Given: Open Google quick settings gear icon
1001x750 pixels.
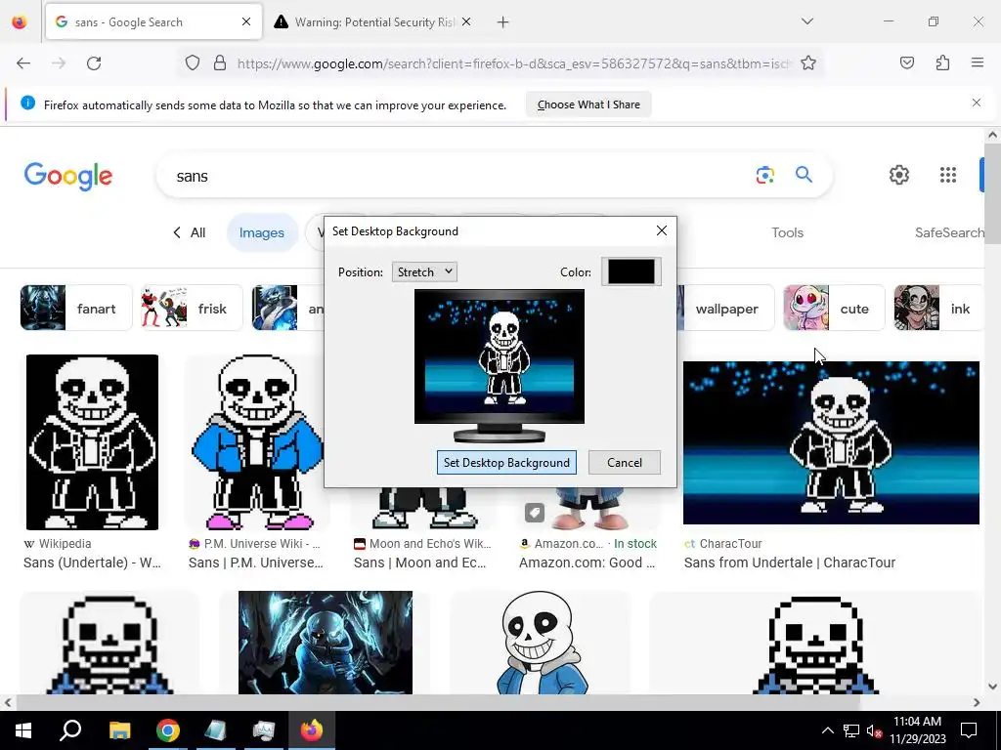Looking at the screenshot, I should (899, 175).
